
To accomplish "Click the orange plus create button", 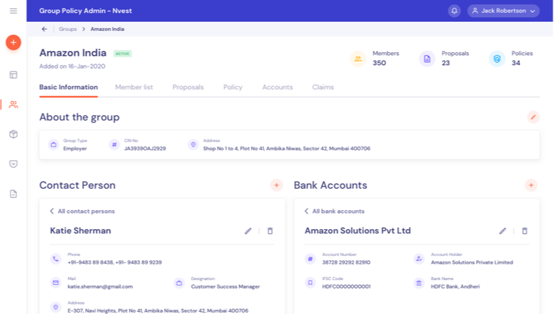I will (13, 42).
